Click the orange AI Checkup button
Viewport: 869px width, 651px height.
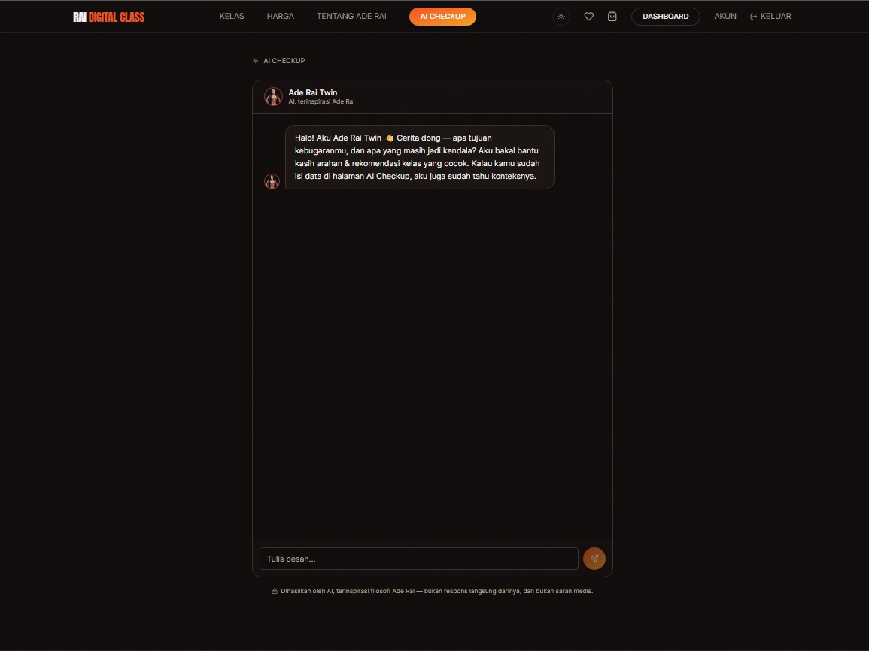coord(442,17)
